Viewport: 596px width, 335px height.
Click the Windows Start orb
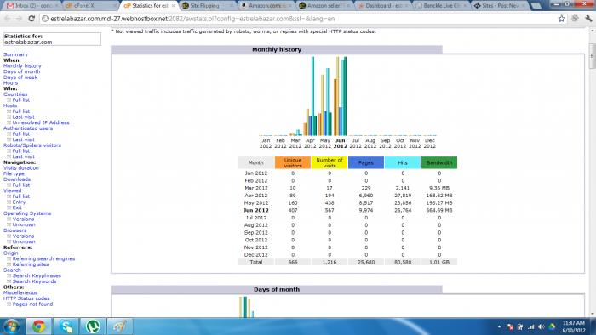click(x=11, y=326)
